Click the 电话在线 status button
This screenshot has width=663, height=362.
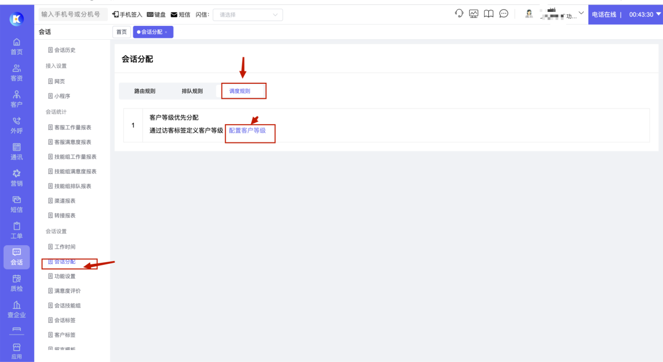coord(604,14)
